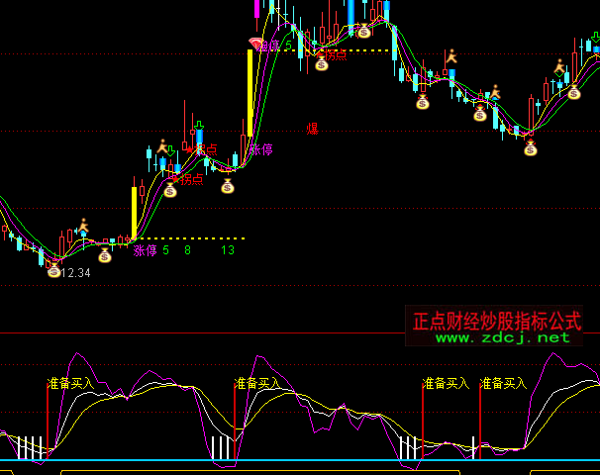Click the first 准备买入 signal label
Screen dimensions: 600x475
pos(70,383)
